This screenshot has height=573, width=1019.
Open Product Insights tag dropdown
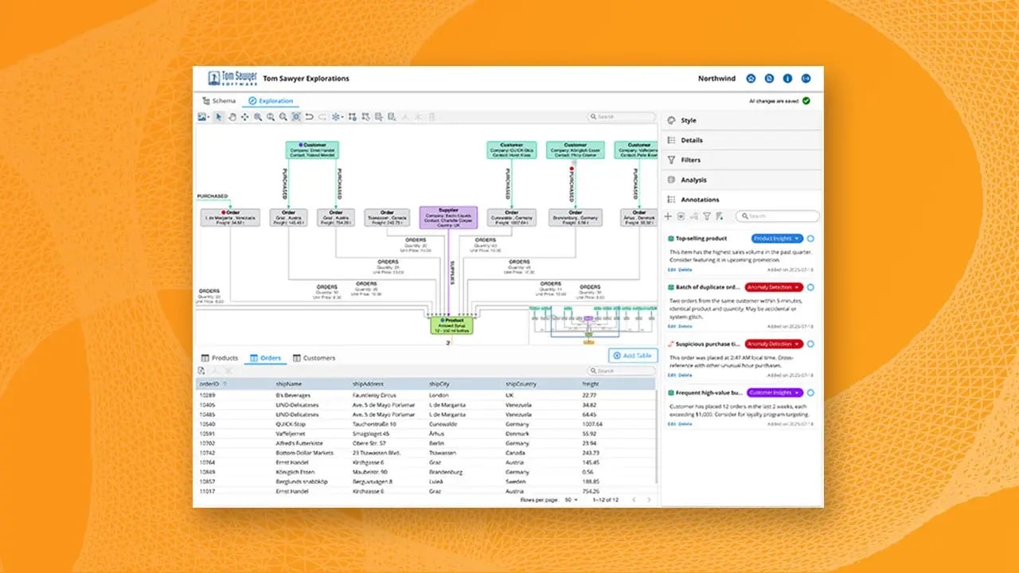point(777,239)
